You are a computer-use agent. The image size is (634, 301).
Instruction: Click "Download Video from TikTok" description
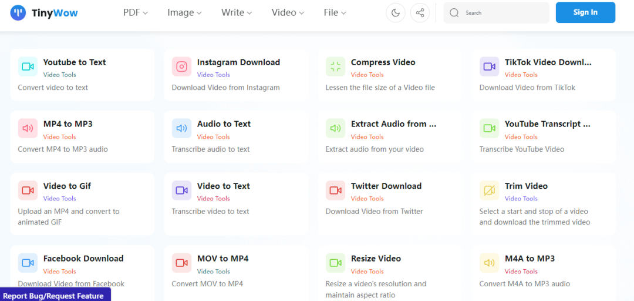click(x=527, y=88)
